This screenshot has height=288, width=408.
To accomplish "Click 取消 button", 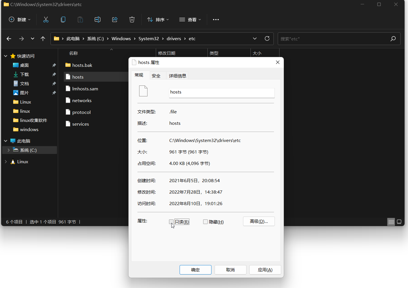I will click(x=230, y=270).
